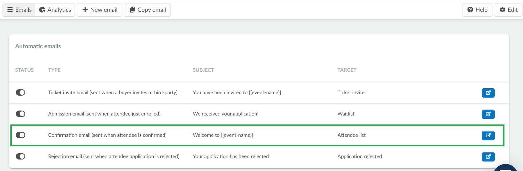Click the SUBJECT column header
The width and height of the screenshot is (523, 171).
tap(203, 70)
